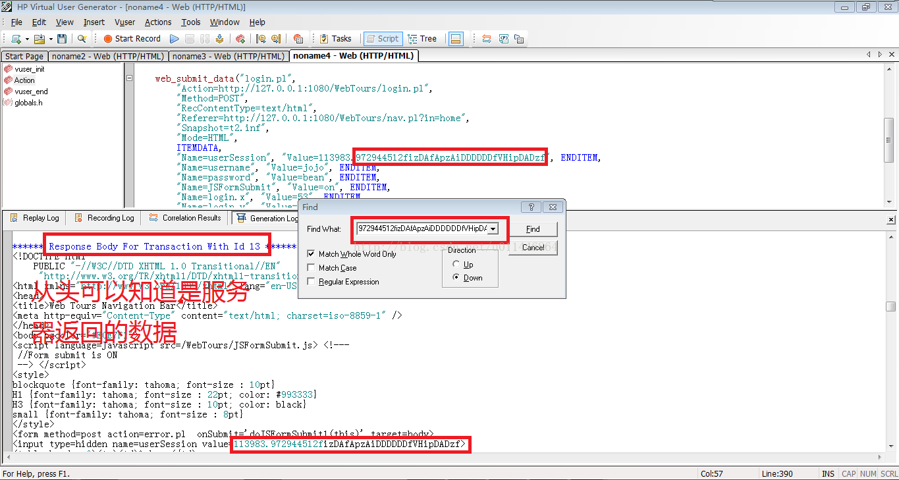The height and width of the screenshot is (480, 899).
Task: Click Start Record button
Action: [132, 39]
